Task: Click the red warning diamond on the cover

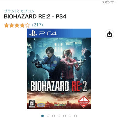Action: coord(84,102)
